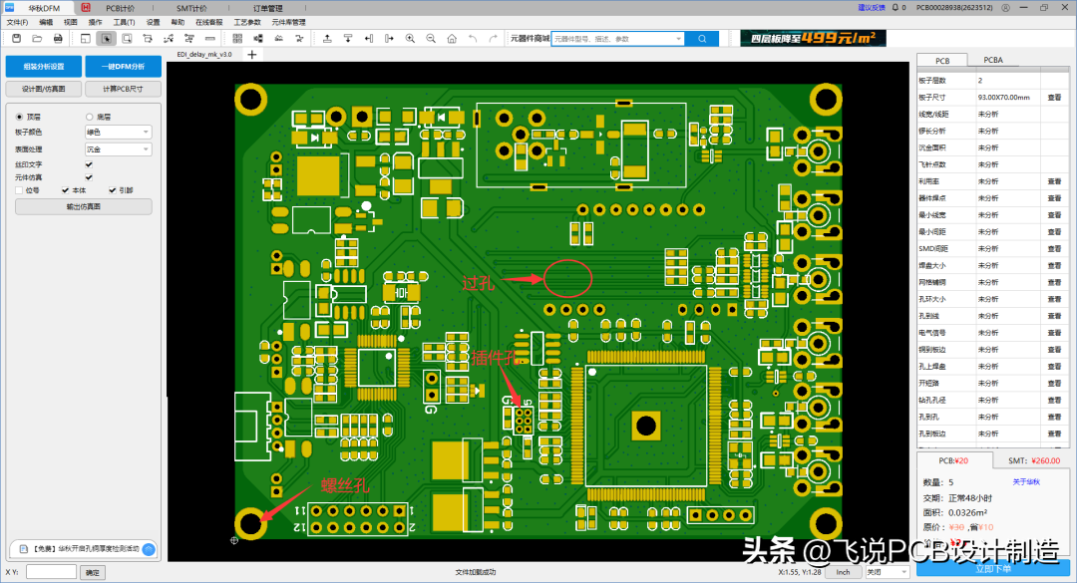1077x583 pixels.
Task: Add a new file tab with plus icon
Action: point(252,54)
